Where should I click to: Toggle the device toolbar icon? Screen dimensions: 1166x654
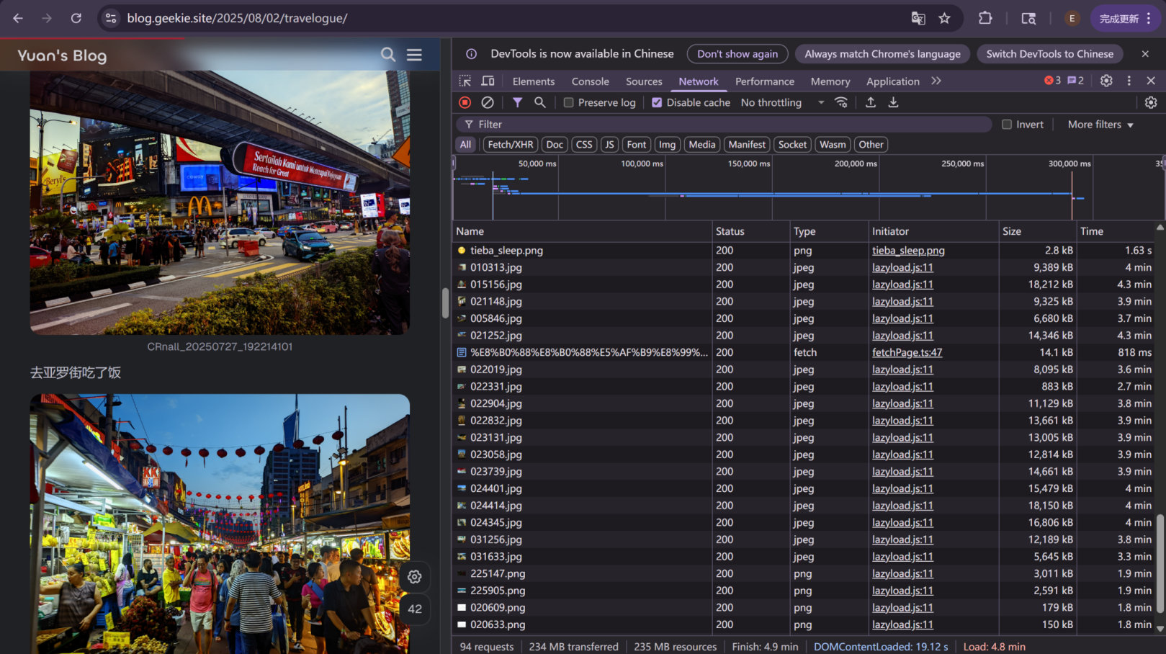point(488,81)
